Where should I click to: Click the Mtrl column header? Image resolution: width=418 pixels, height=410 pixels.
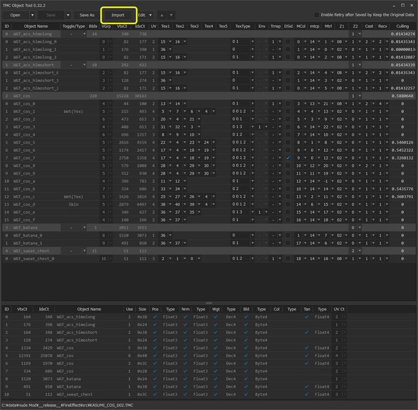click(x=328, y=26)
